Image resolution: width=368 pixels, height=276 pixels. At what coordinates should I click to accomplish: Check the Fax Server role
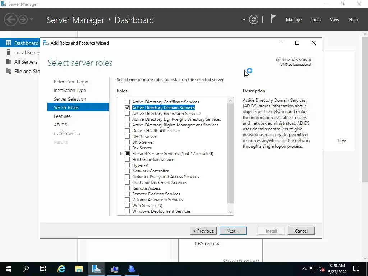[127, 148]
